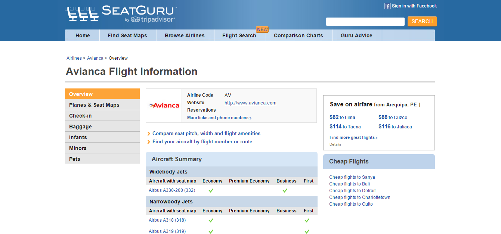Open Cheap flights to Sanya

pyautogui.click(x=352, y=177)
